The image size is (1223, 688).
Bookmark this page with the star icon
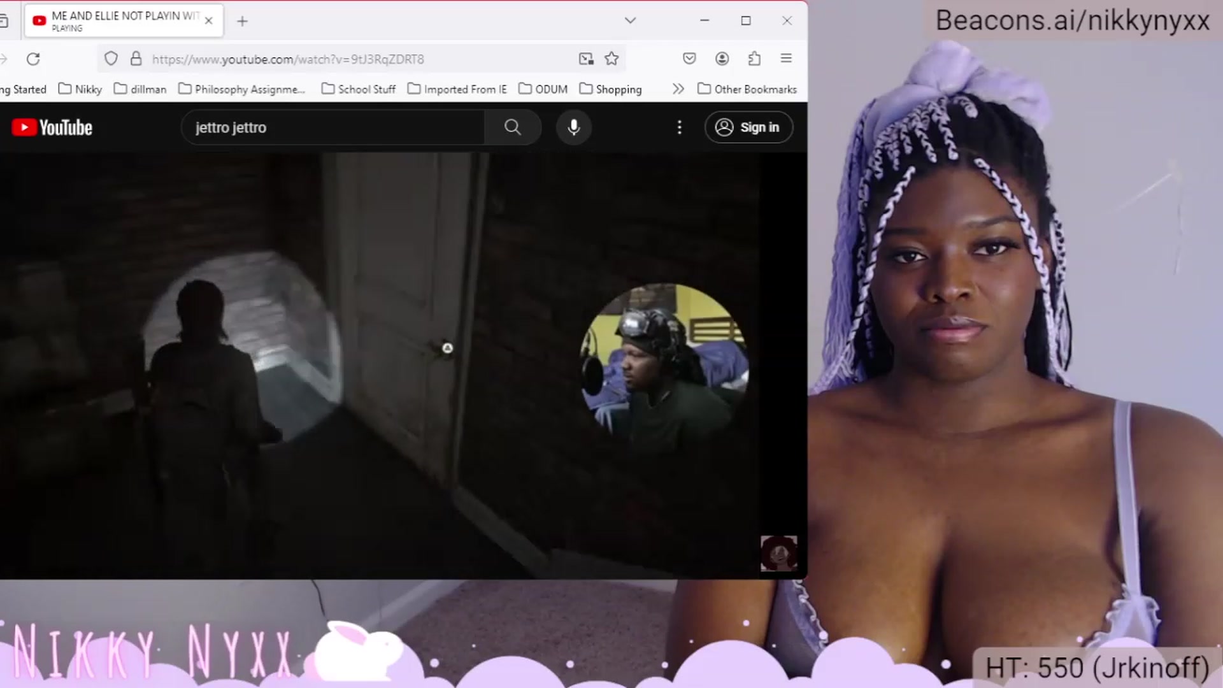click(611, 59)
